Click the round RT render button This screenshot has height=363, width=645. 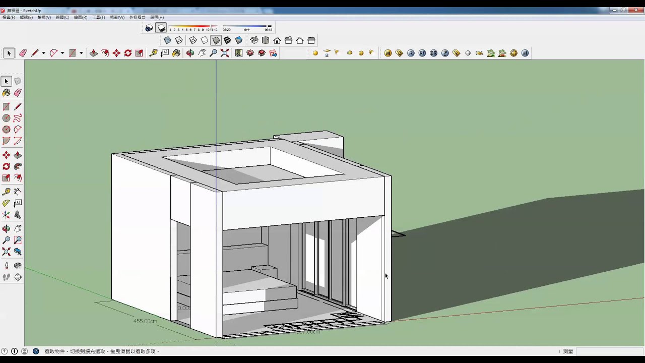[x=422, y=53]
